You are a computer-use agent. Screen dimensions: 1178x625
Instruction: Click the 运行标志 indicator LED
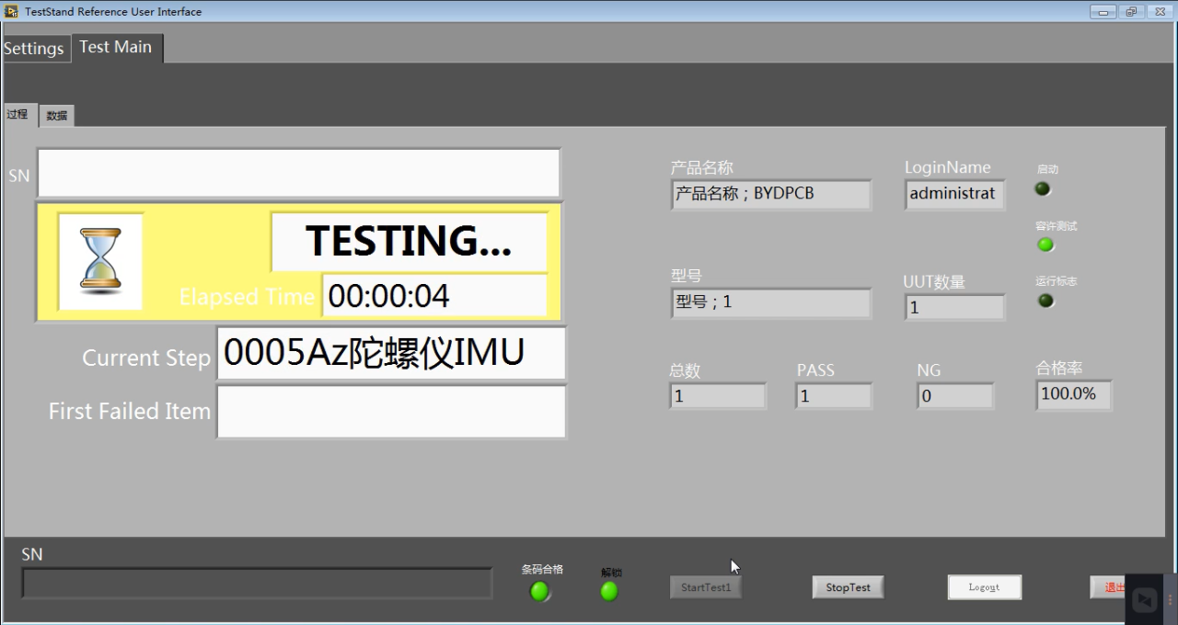[1045, 301]
